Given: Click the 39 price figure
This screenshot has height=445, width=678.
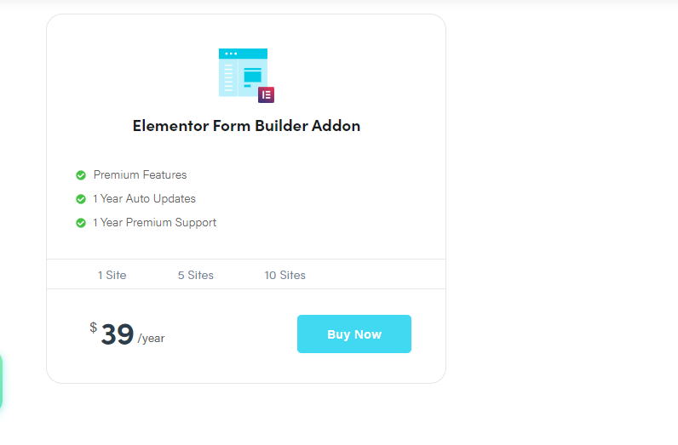Looking at the screenshot, I should [118, 334].
